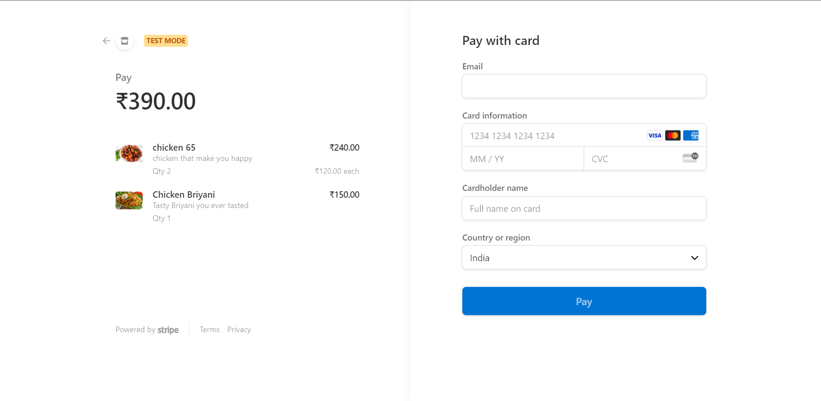Click the 'Pay with card' heading
This screenshot has width=821, height=401.
pyautogui.click(x=501, y=41)
